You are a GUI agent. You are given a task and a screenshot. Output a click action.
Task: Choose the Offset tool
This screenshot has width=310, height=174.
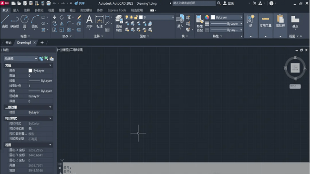click(79, 30)
